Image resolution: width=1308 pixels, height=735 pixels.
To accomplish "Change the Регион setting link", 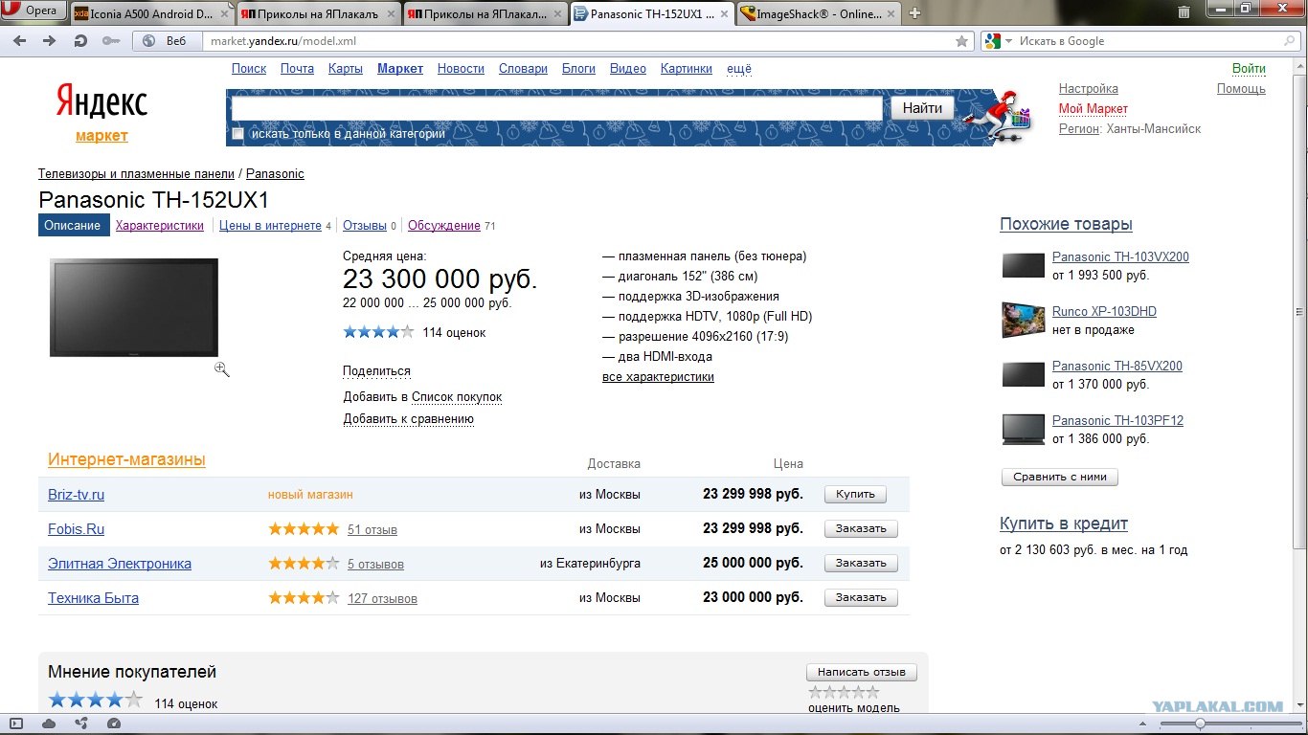I will click(1078, 129).
